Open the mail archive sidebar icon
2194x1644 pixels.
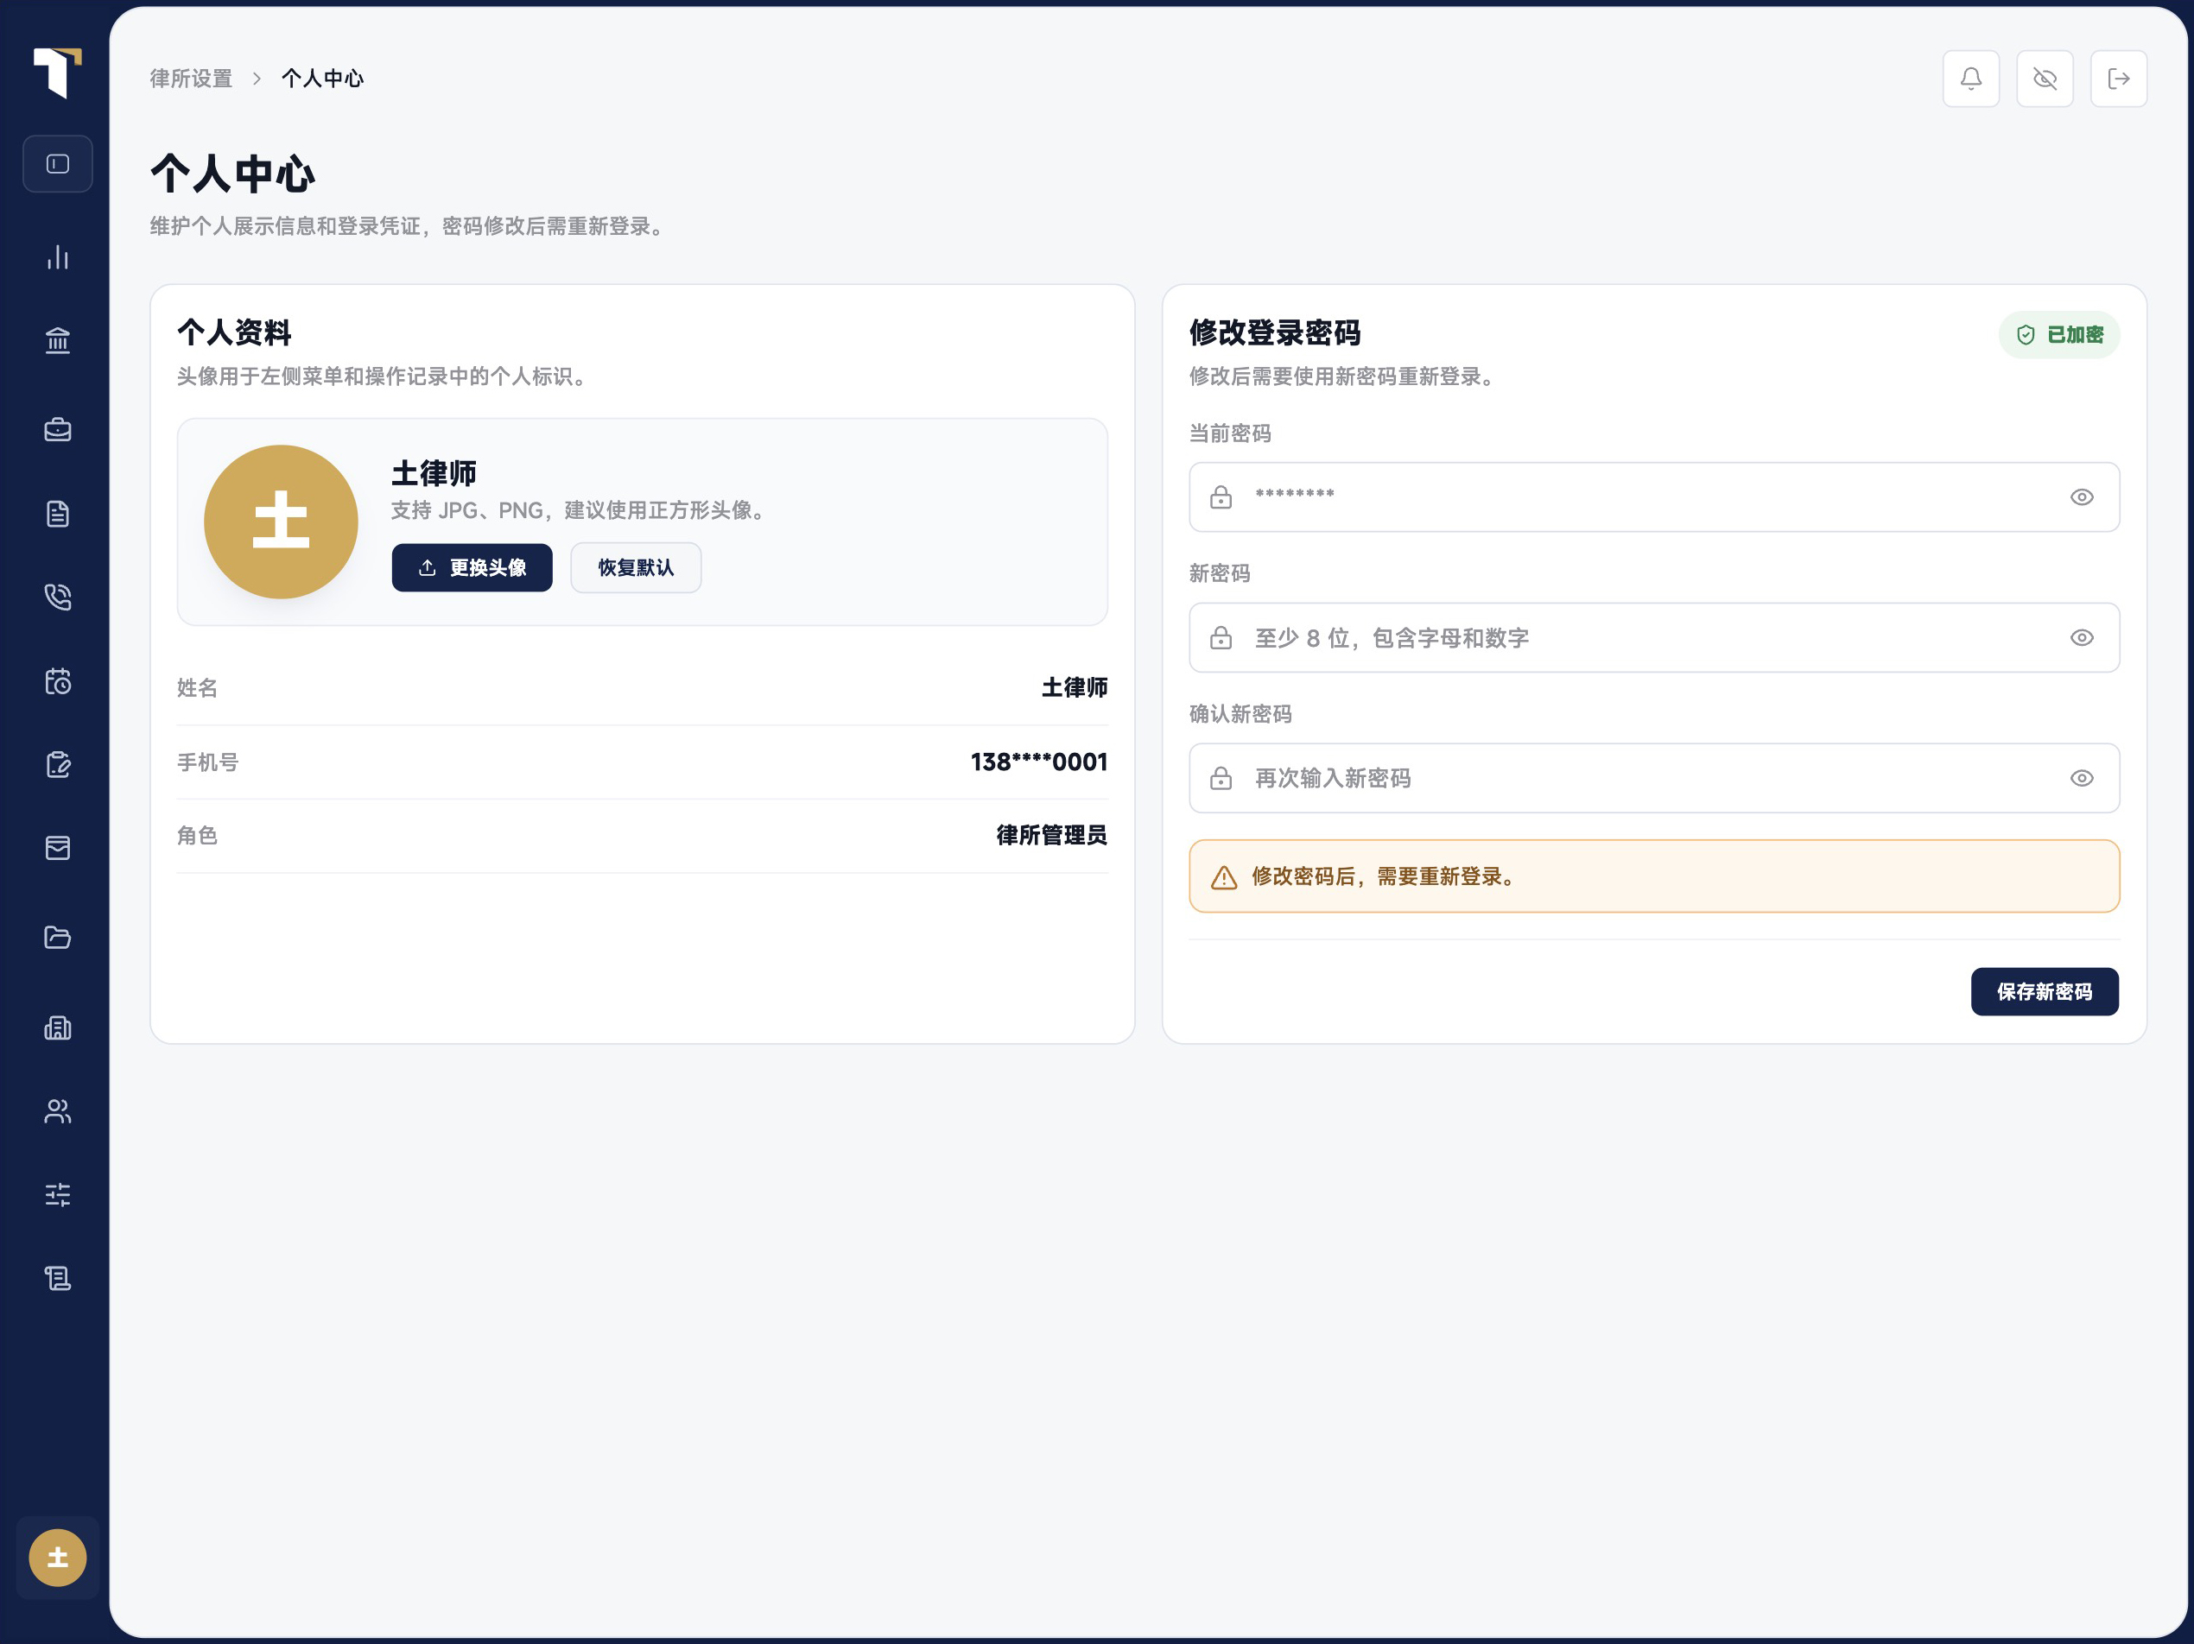coord(58,848)
